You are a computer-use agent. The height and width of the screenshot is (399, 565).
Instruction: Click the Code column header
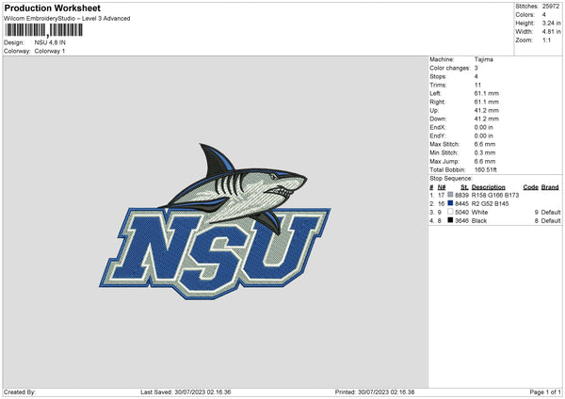530,185
